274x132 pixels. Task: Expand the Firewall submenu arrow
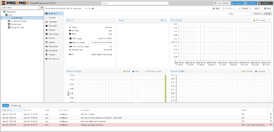tap(61, 55)
